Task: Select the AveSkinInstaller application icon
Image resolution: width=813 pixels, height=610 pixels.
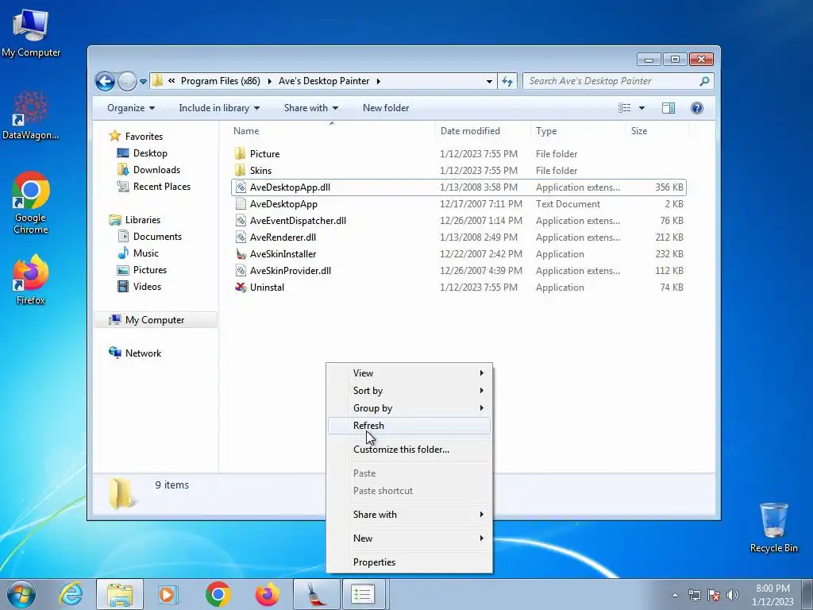Action: 240,254
